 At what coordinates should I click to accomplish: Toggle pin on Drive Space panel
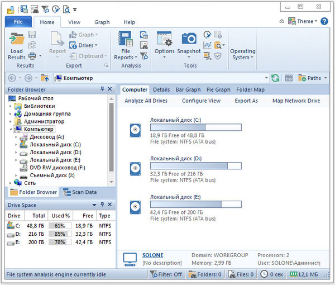pyautogui.click(x=102, y=206)
